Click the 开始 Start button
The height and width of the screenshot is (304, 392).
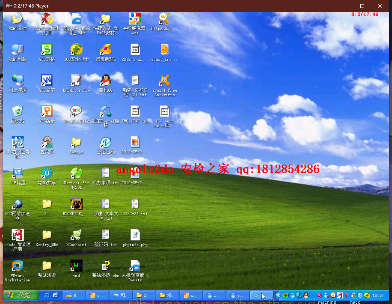21,295
